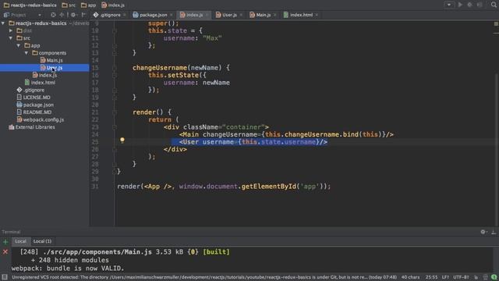Click the fold marker at line 10
The width and height of the screenshot is (499, 281).
115,30
